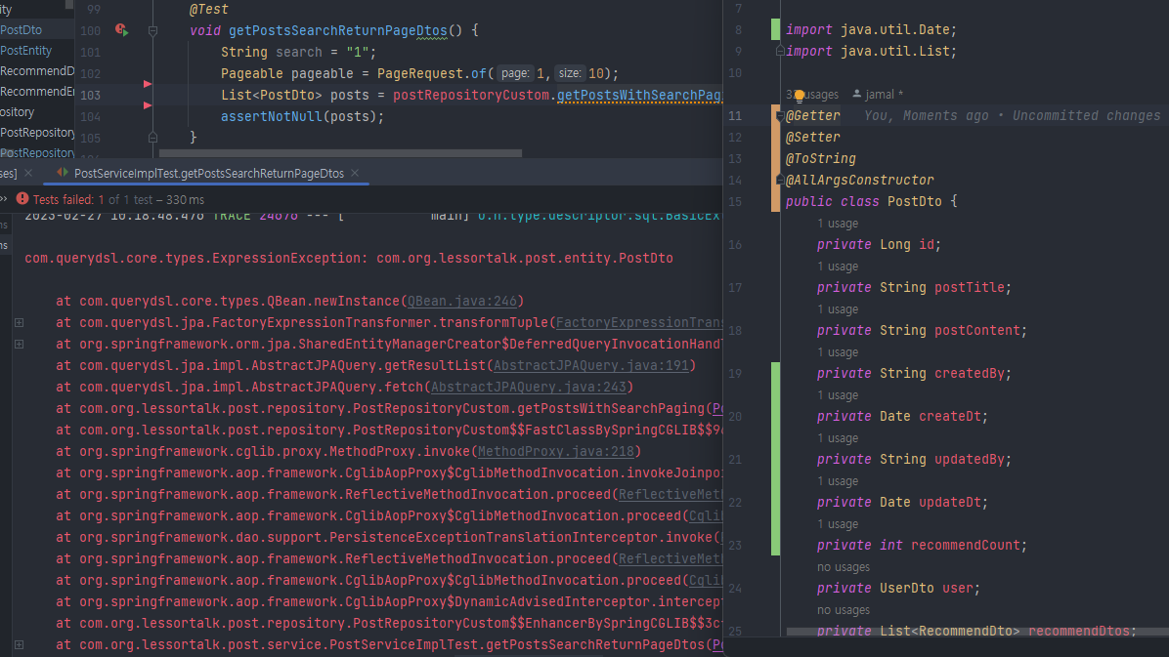
Task: Open the FactoryExpressionTrans… source link
Action: click(639, 322)
